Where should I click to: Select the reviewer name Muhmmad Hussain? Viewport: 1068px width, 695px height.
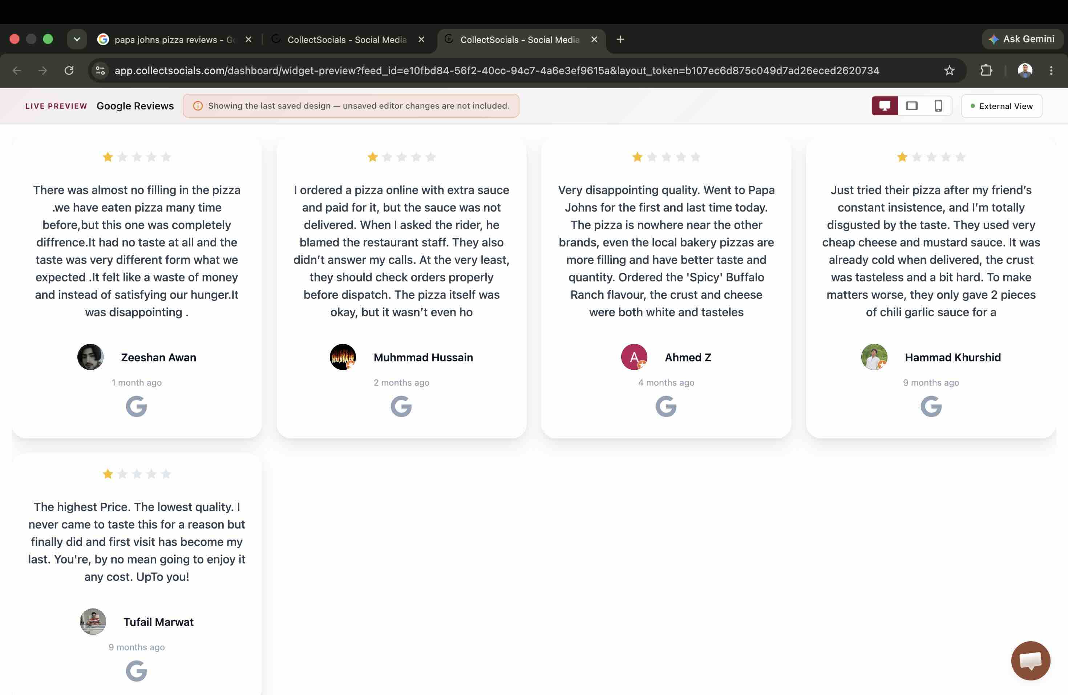coord(423,357)
